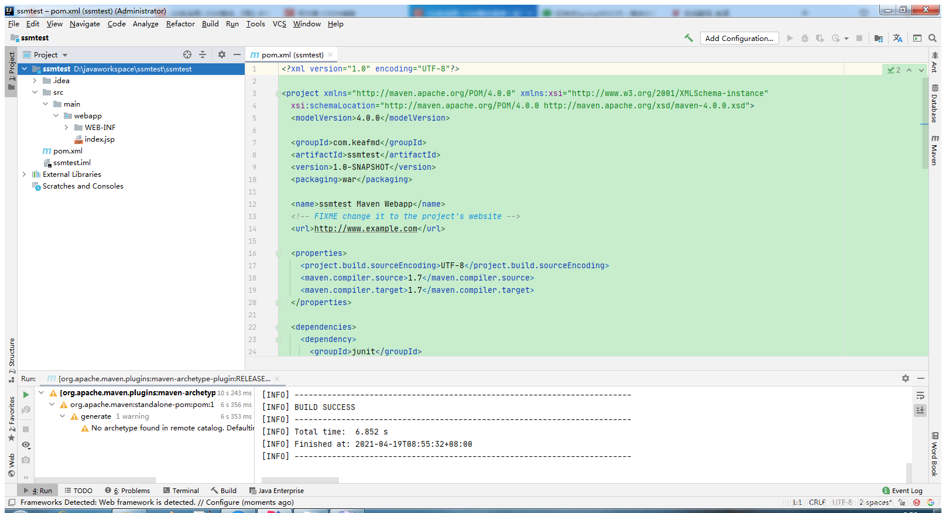The height and width of the screenshot is (513, 946).
Task: Click the Search Everywhere magnifier icon
Action: [933, 38]
